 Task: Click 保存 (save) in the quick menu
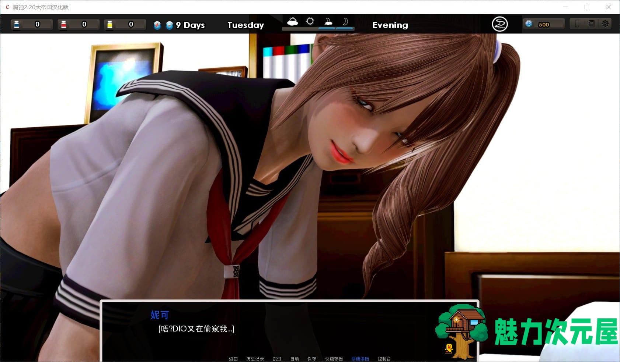[312, 359]
